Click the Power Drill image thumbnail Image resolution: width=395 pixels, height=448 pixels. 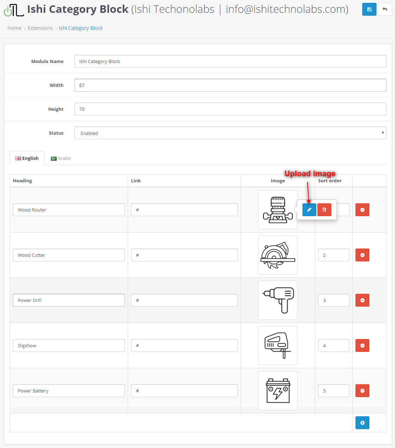click(x=278, y=300)
